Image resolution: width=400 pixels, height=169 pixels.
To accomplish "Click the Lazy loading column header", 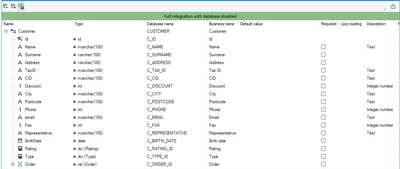I will tap(351, 24).
